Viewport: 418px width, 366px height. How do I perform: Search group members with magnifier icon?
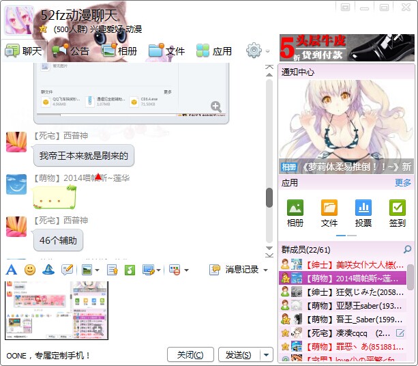408,249
